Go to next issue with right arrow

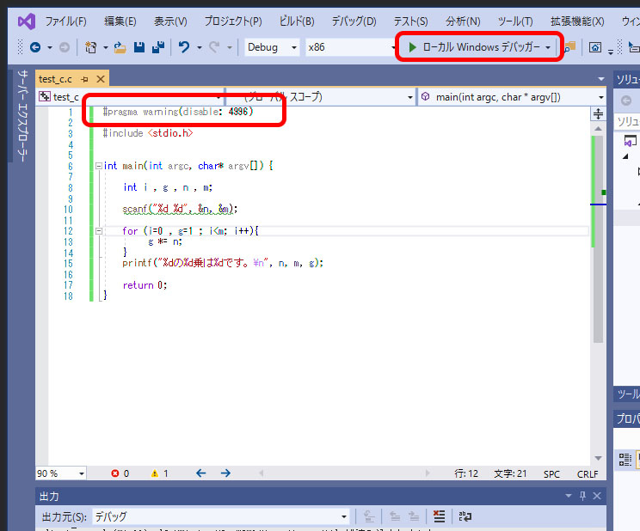[x=225, y=473]
